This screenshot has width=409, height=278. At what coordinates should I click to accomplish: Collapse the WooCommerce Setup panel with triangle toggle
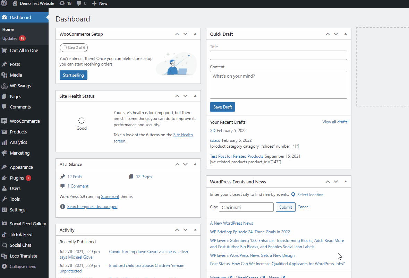195,34
